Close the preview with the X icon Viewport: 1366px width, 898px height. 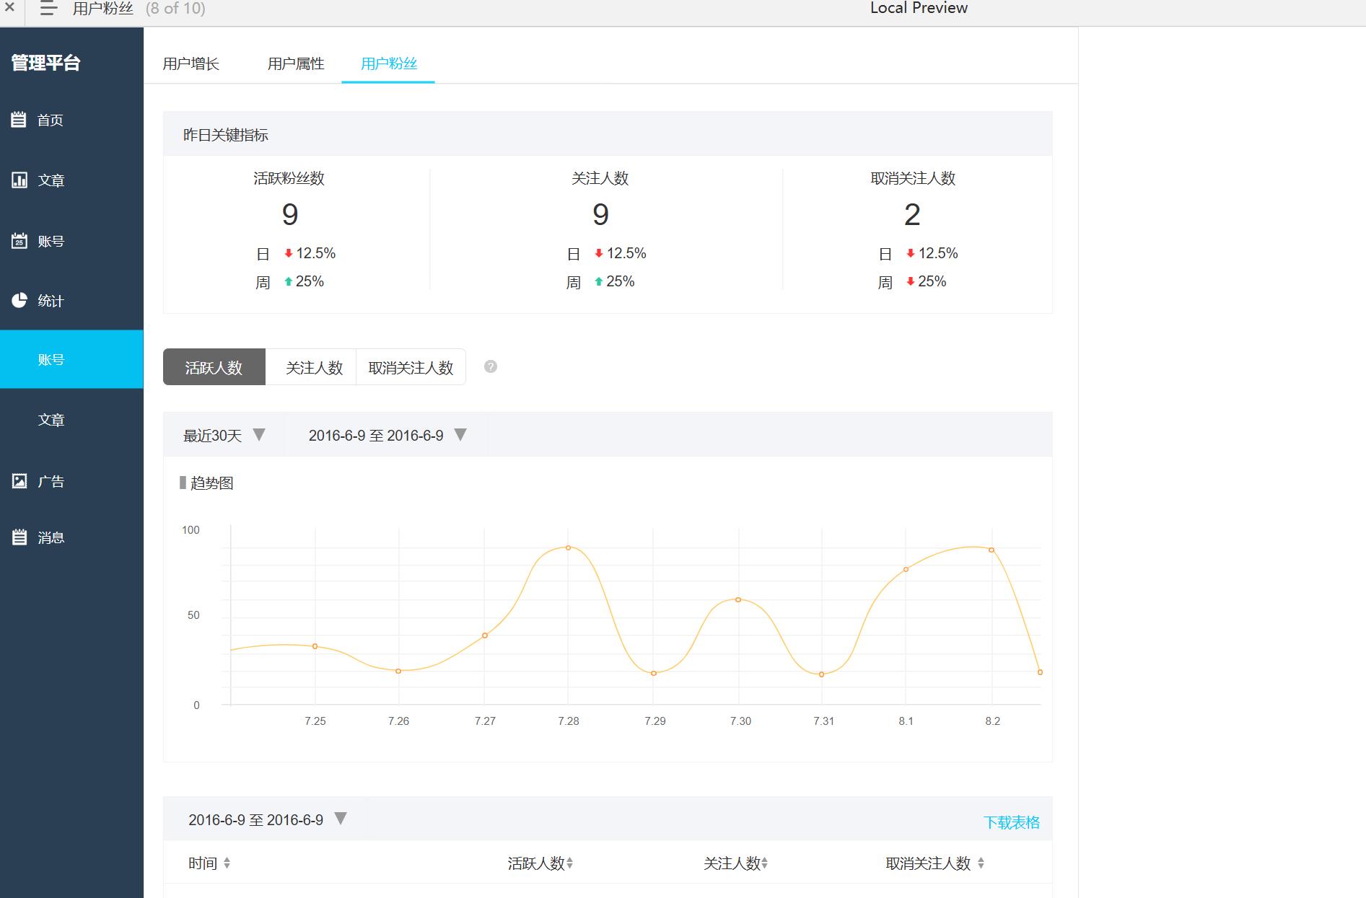click(x=9, y=7)
